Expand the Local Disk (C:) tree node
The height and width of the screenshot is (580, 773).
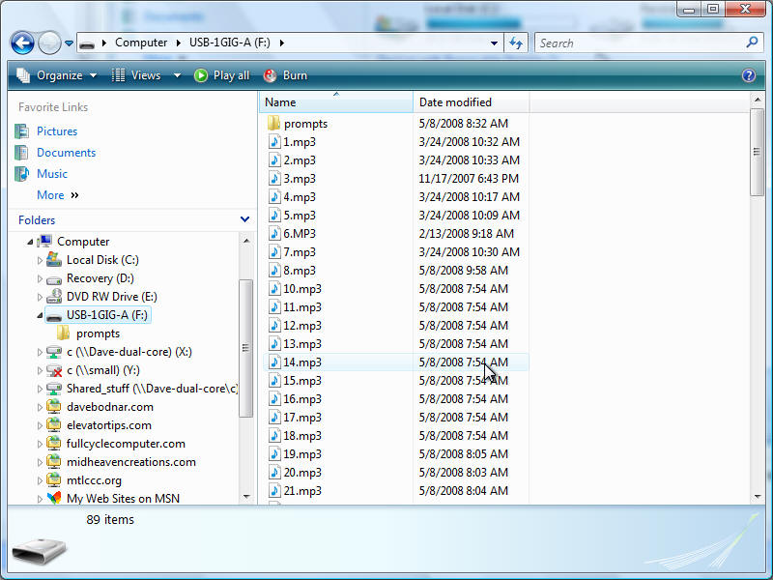click(40, 260)
